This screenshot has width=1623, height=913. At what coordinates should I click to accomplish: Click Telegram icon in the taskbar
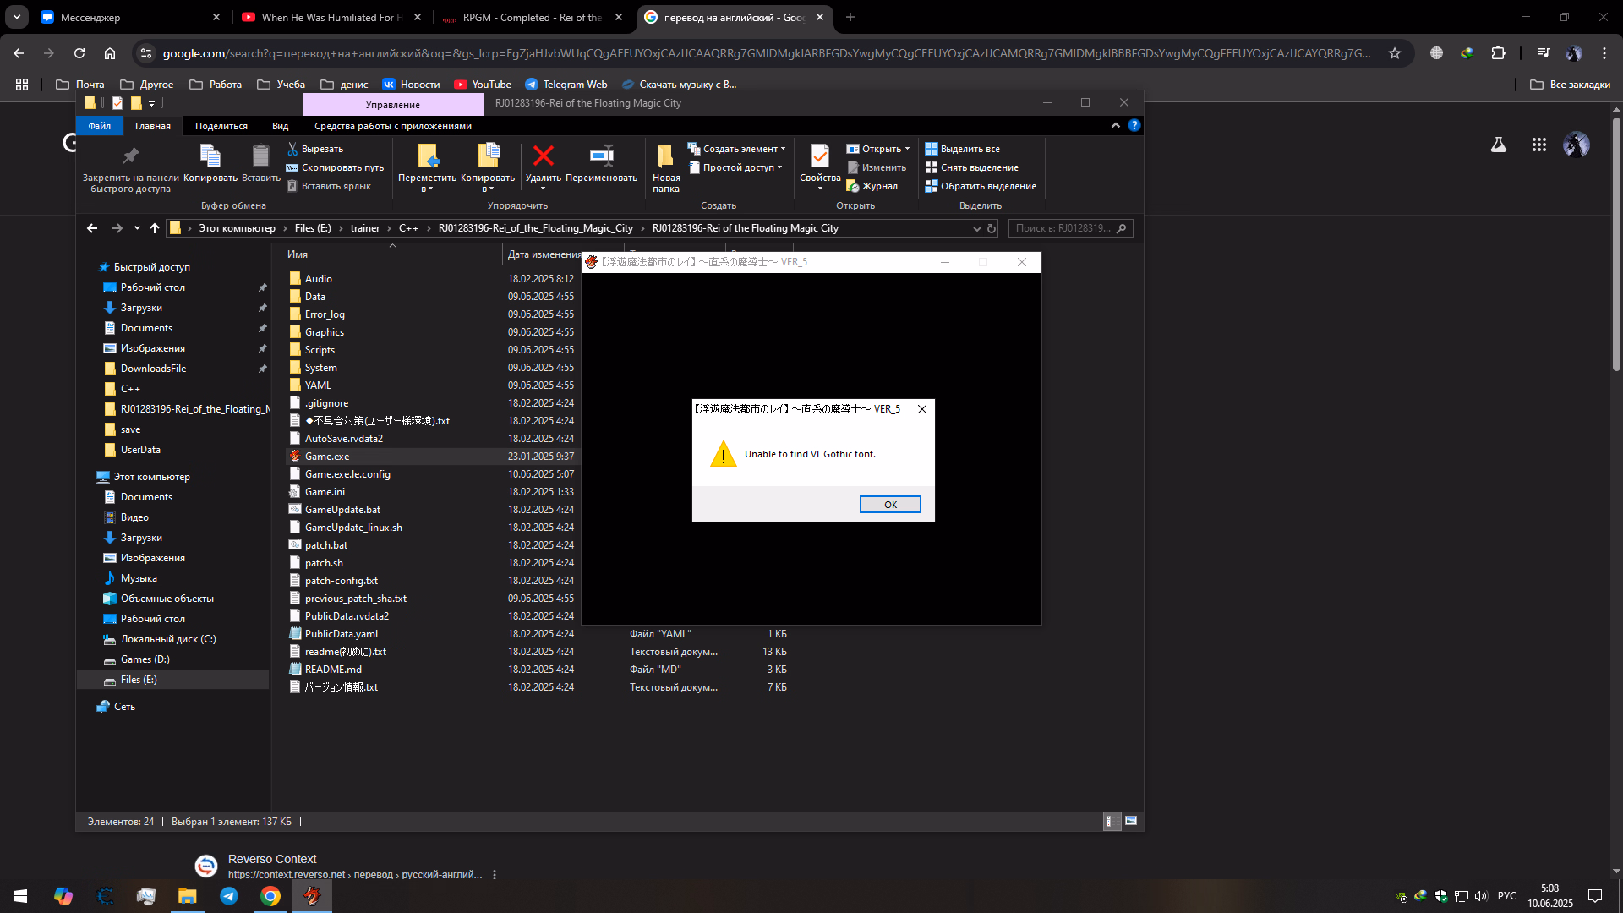coord(229,896)
